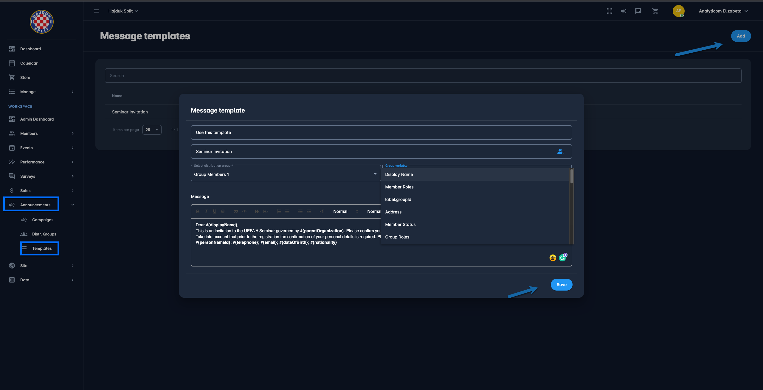Click the H1 heading icon
The height and width of the screenshot is (390, 763).
click(257, 211)
